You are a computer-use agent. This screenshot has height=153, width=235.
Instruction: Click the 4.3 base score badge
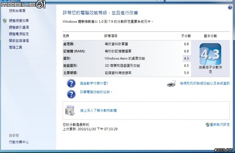[210, 54]
